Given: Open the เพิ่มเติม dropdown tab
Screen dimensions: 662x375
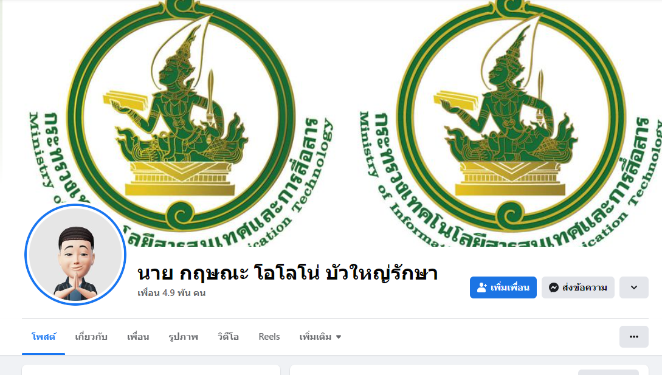Looking at the screenshot, I should 320,337.
